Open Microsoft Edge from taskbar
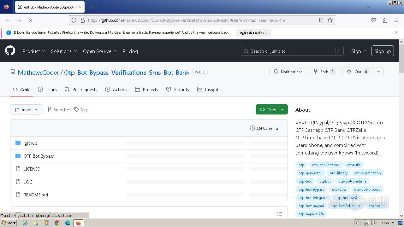 [68, 223]
